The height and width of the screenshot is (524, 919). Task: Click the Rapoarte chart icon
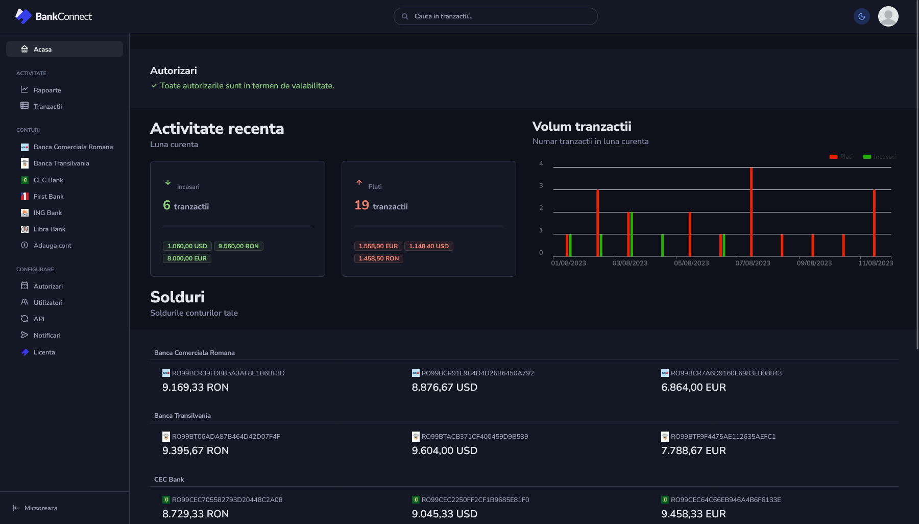pos(25,89)
